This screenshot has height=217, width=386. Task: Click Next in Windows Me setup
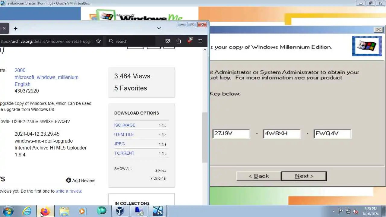304,176
